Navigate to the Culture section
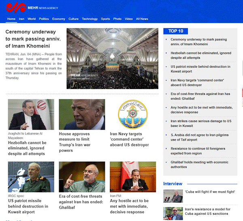Image resolution: width=243 pixels, height=221 pixels. [x=73, y=19]
